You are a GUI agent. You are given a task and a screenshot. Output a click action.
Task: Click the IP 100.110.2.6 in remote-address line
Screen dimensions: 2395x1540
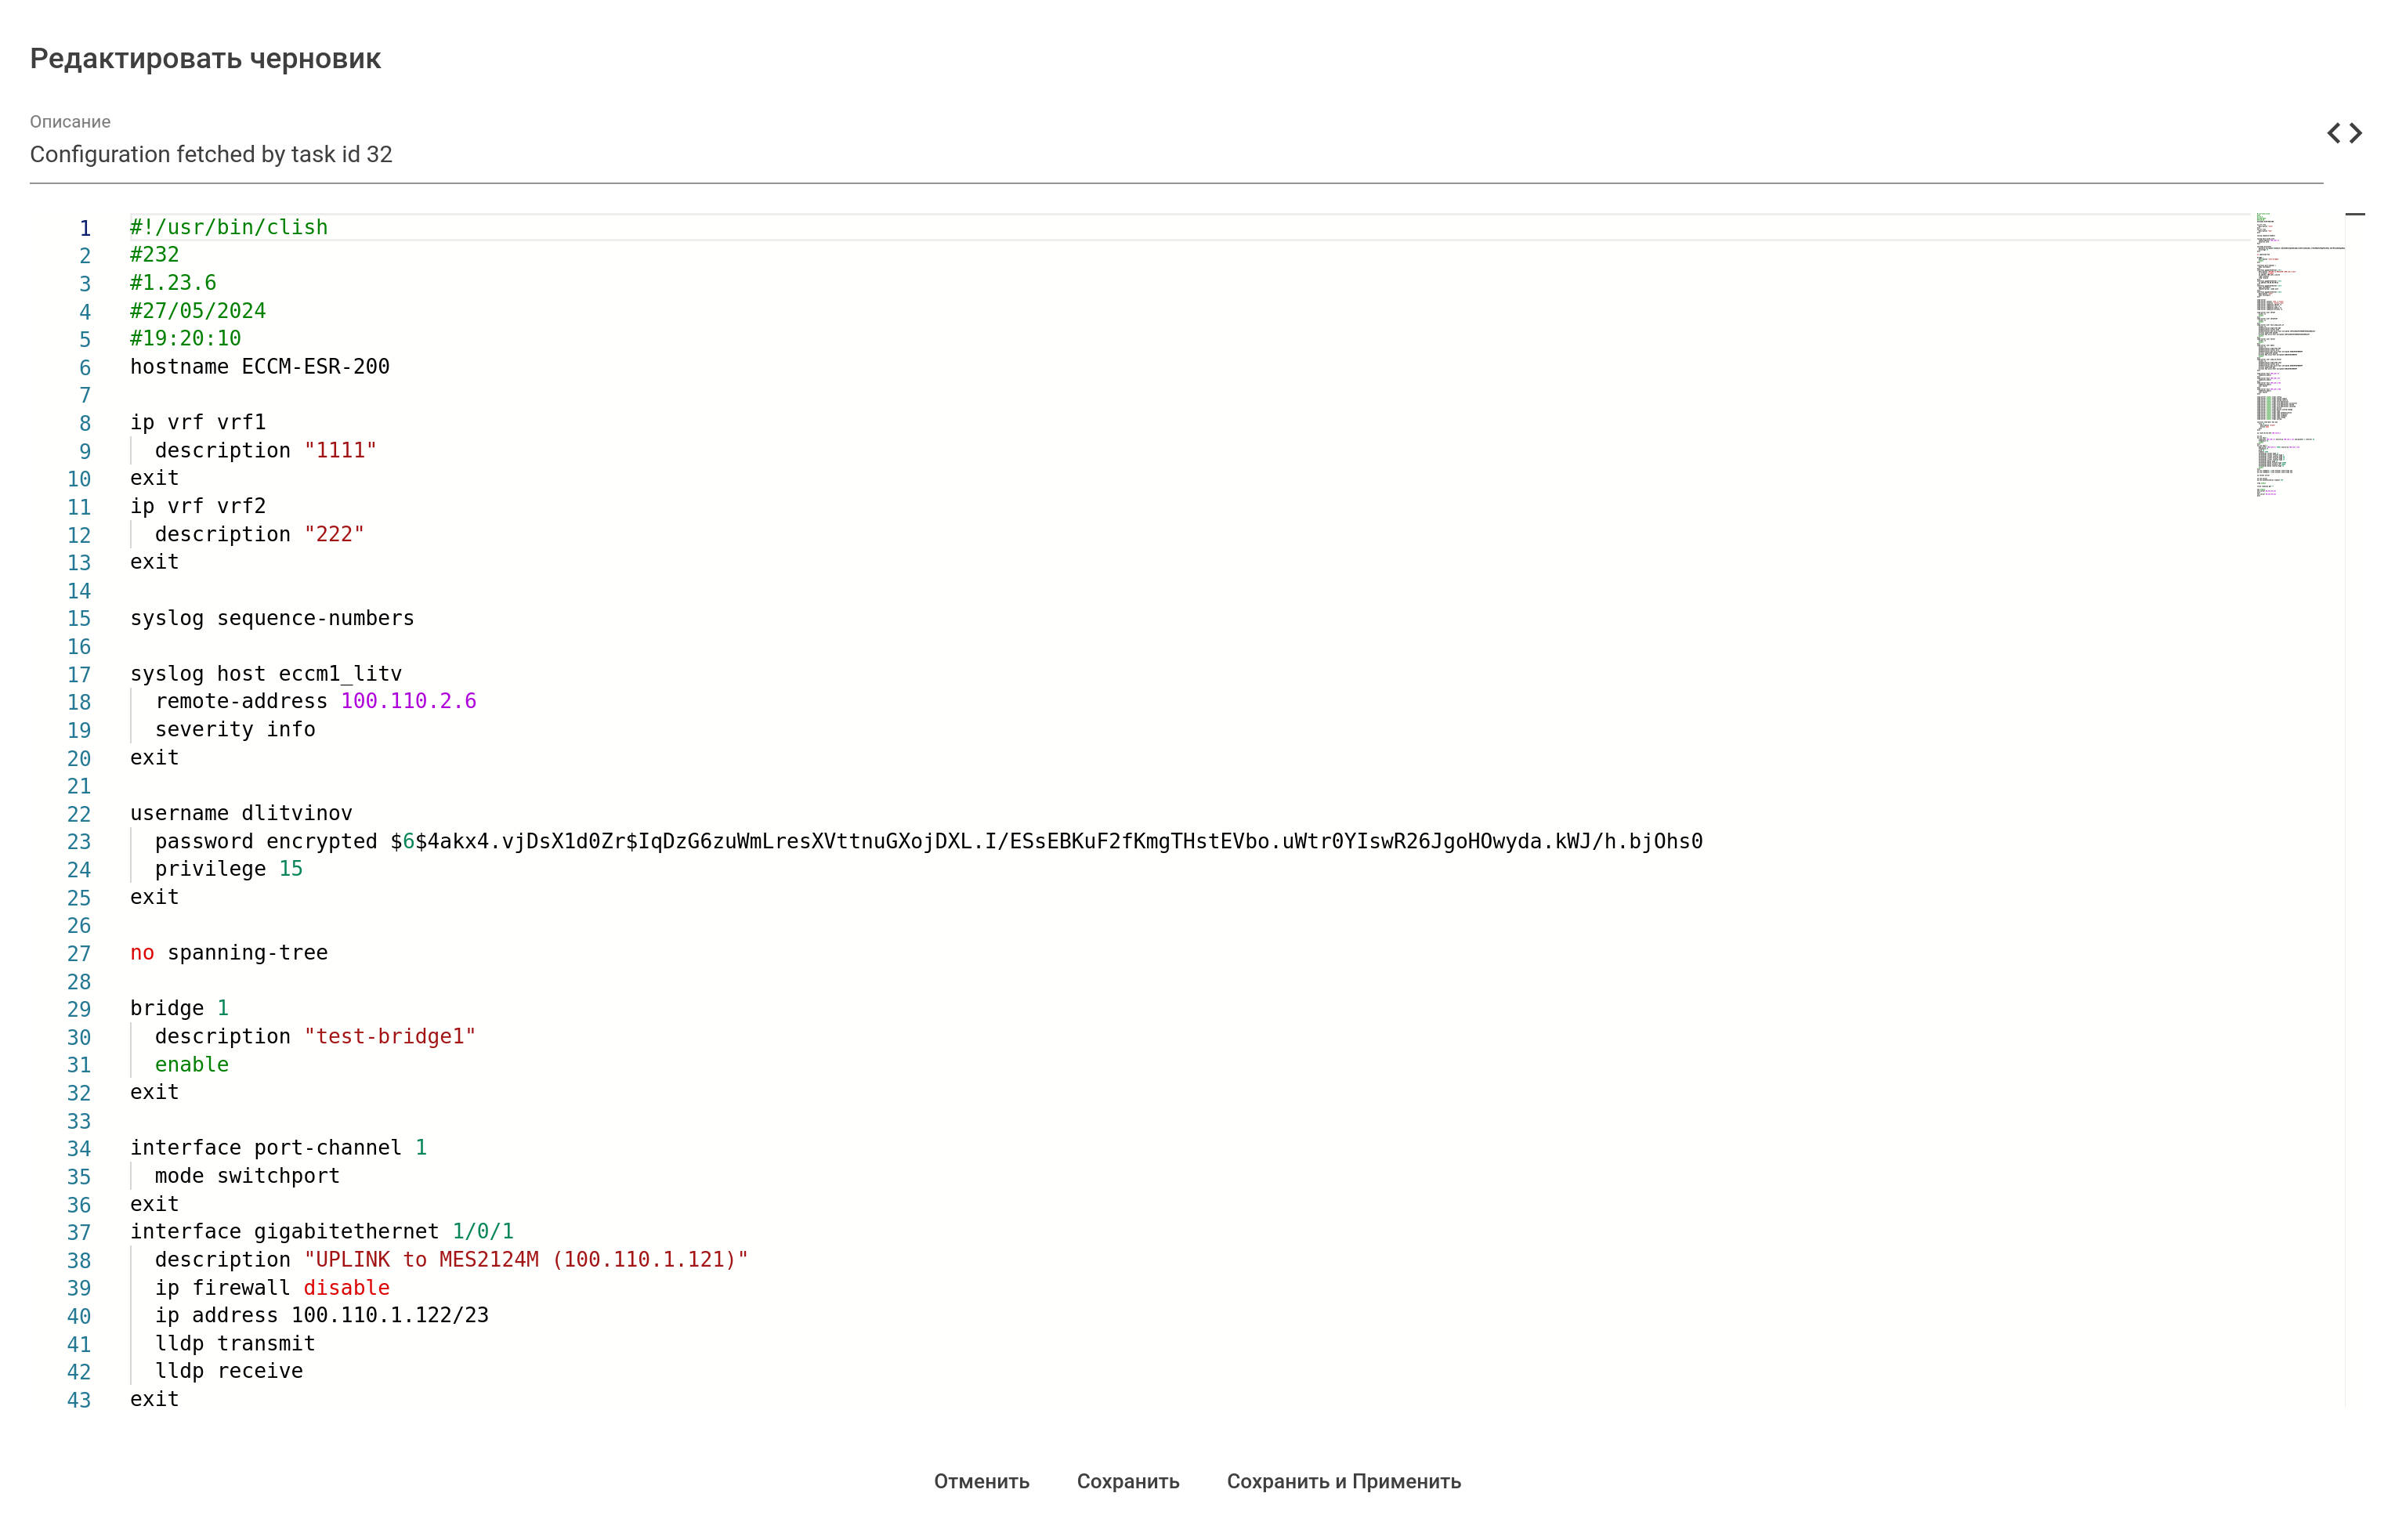pyautogui.click(x=408, y=701)
